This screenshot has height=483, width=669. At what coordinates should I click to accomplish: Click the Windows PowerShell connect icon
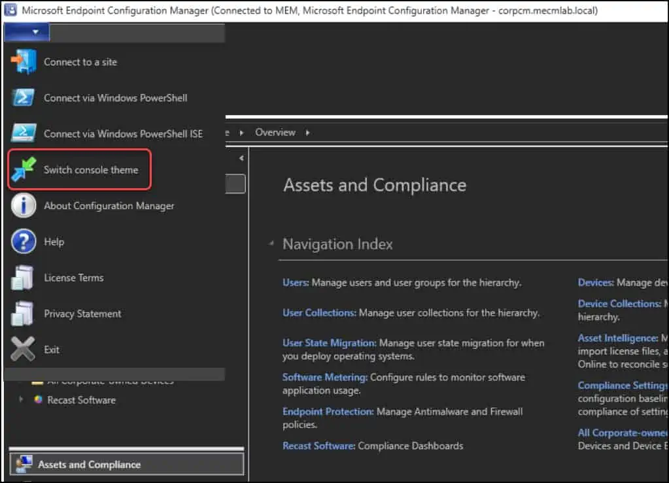24,97
